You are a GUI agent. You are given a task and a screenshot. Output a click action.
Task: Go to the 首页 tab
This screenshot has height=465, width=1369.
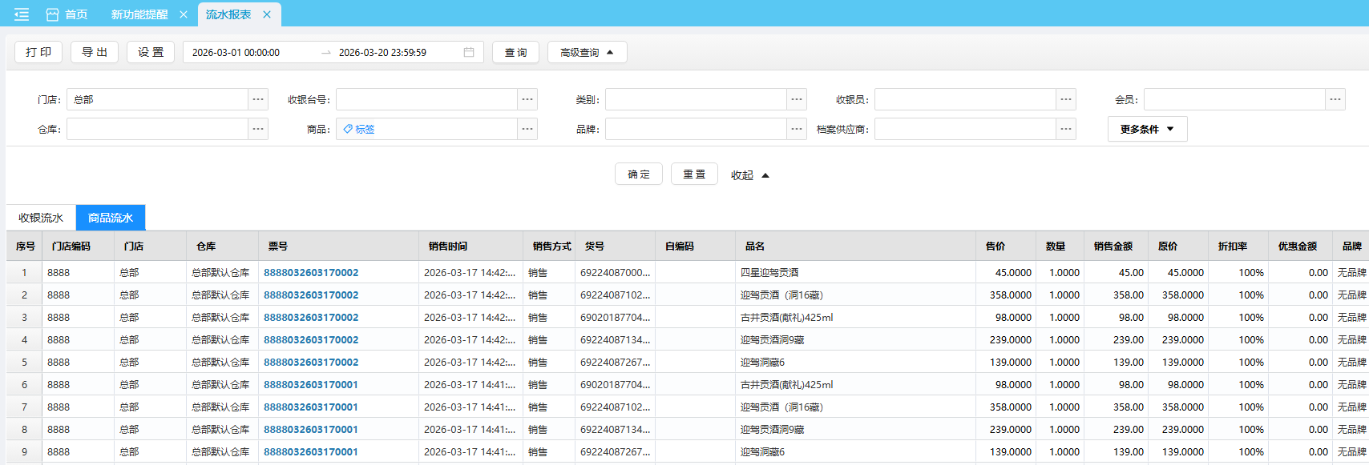point(67,14)
